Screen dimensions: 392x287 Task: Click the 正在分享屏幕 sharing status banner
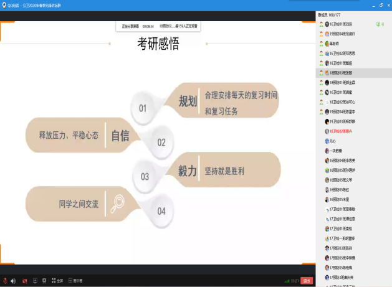tap(158, 26)
